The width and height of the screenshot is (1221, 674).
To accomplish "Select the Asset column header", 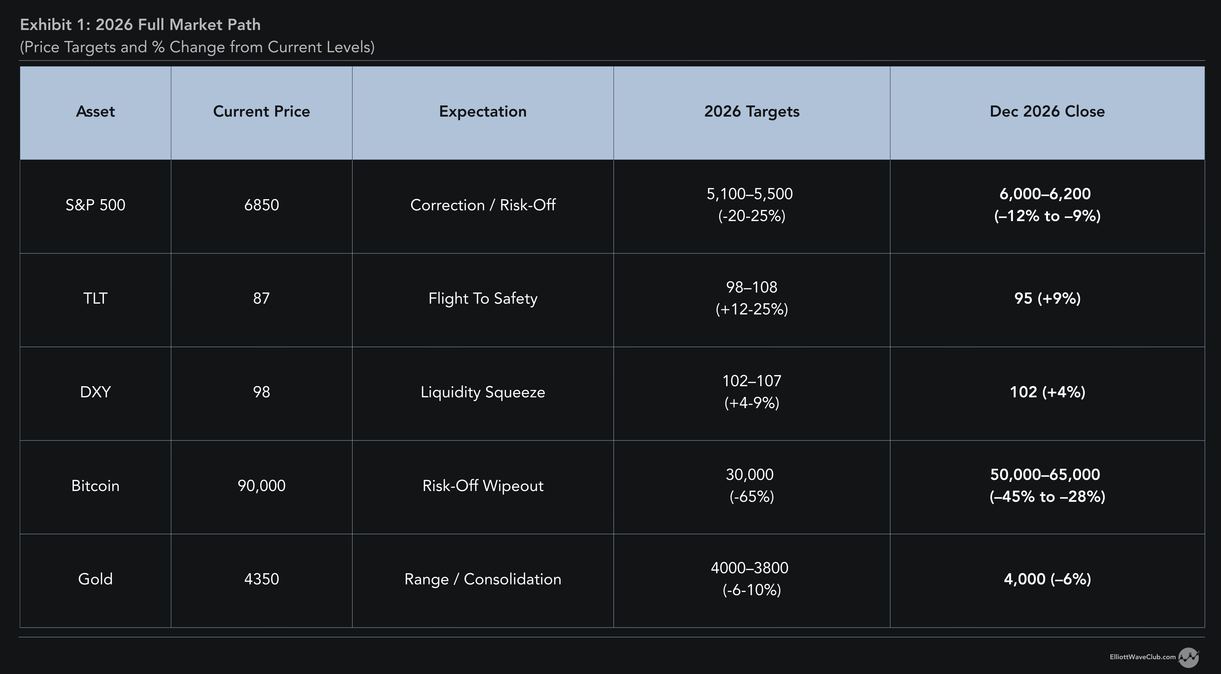I will [x=95, y=112].
